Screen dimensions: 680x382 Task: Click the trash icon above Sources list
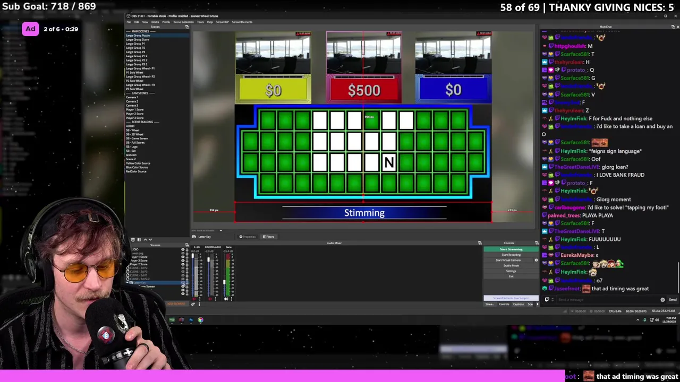[x=133, y=240]
